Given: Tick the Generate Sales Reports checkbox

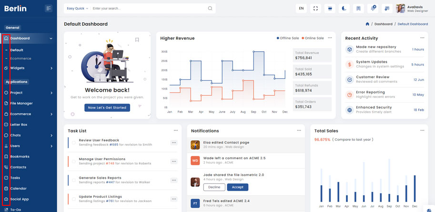Looking at the screenshot, I should [x=74, y=180].
